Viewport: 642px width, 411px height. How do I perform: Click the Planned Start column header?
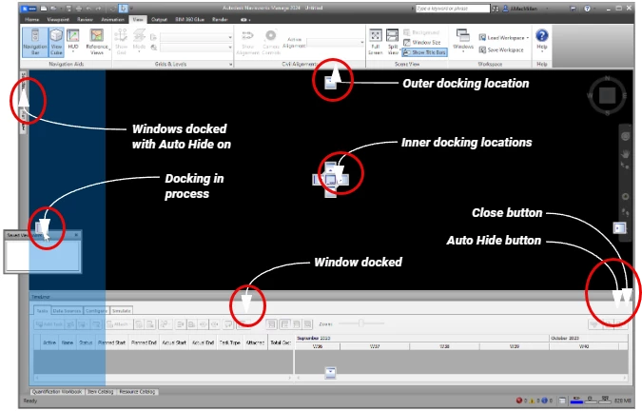[x=112, y=342]
